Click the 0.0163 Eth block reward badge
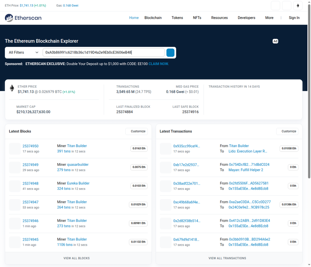 (x=139, y=148)
